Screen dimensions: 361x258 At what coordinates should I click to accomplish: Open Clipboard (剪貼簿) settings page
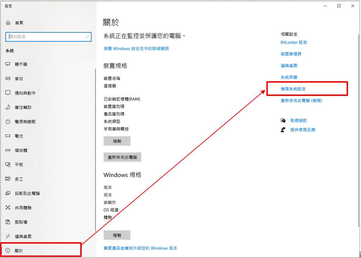click(21, 222)
